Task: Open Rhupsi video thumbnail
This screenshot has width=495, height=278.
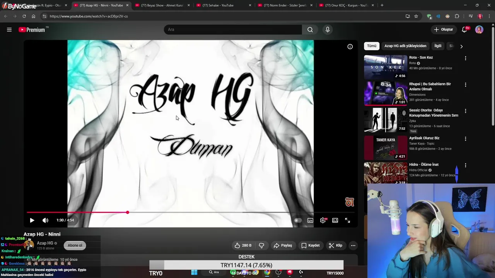Action: click(386, 93)
